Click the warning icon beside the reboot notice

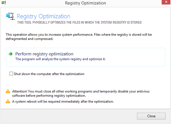8,102
